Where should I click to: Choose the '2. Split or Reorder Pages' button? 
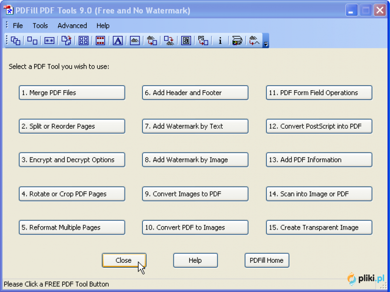coord(72,126)
